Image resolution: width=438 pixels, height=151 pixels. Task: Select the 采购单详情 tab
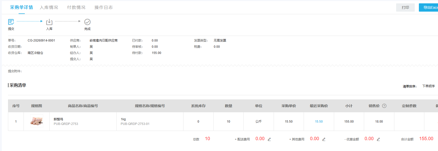[x=21, y=7]
